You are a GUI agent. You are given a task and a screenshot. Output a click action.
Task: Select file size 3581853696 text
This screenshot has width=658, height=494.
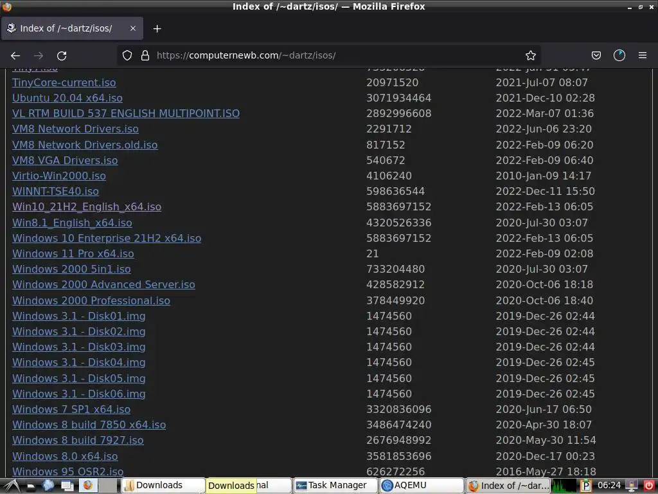(x=398, y=456)
